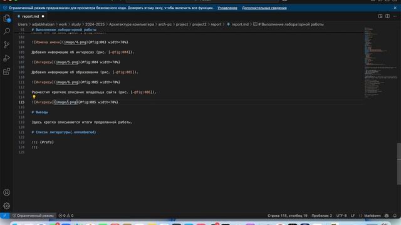Open the Manage gear menu
401x225 pixels.
pyautogui.click(x=7, y=206)
